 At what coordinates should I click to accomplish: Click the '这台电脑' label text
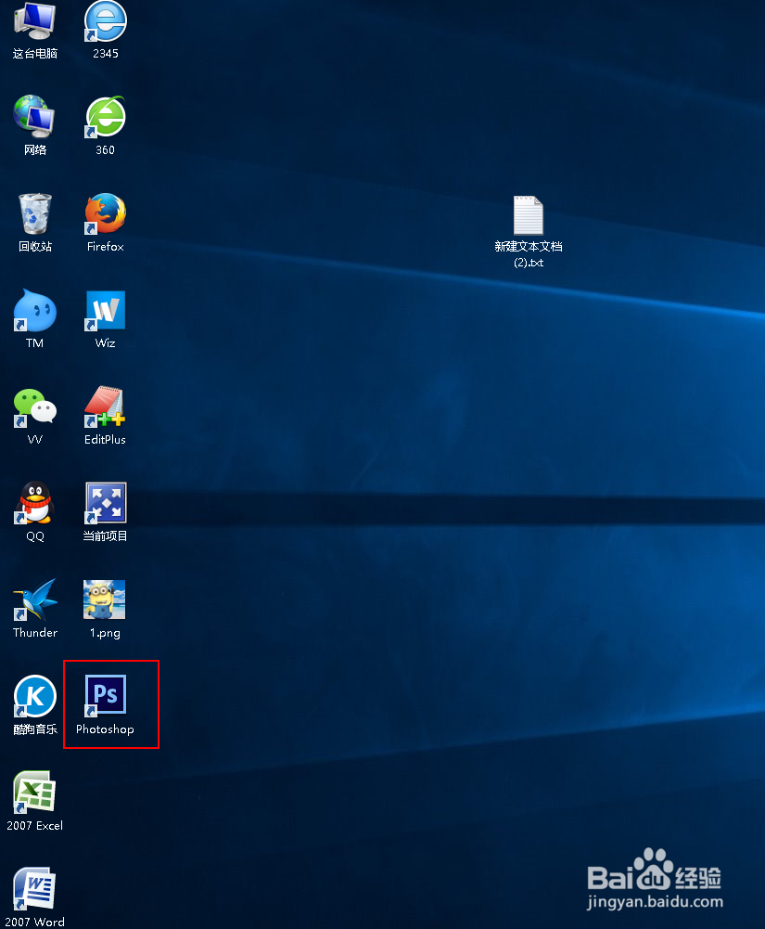pyautogui.click(x=35, y=53)
